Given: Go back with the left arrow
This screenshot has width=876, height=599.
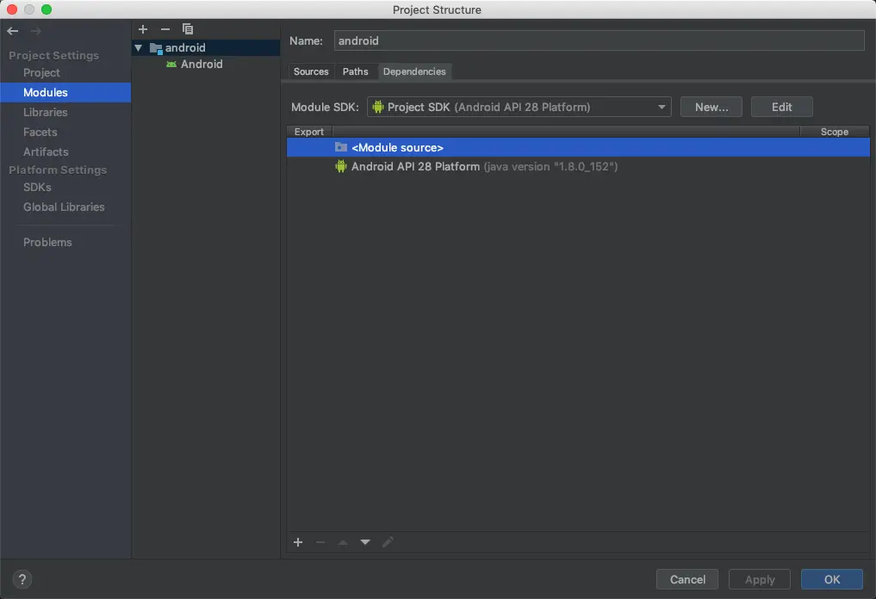Looking at the screenshot, I should click(x=13, y=31).
